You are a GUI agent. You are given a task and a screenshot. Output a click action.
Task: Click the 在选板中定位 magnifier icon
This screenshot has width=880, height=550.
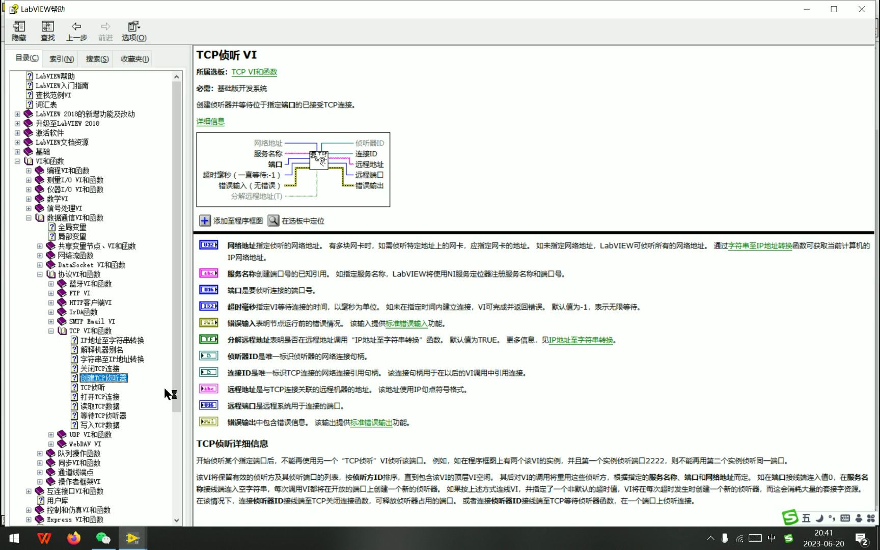click(273, 221)
